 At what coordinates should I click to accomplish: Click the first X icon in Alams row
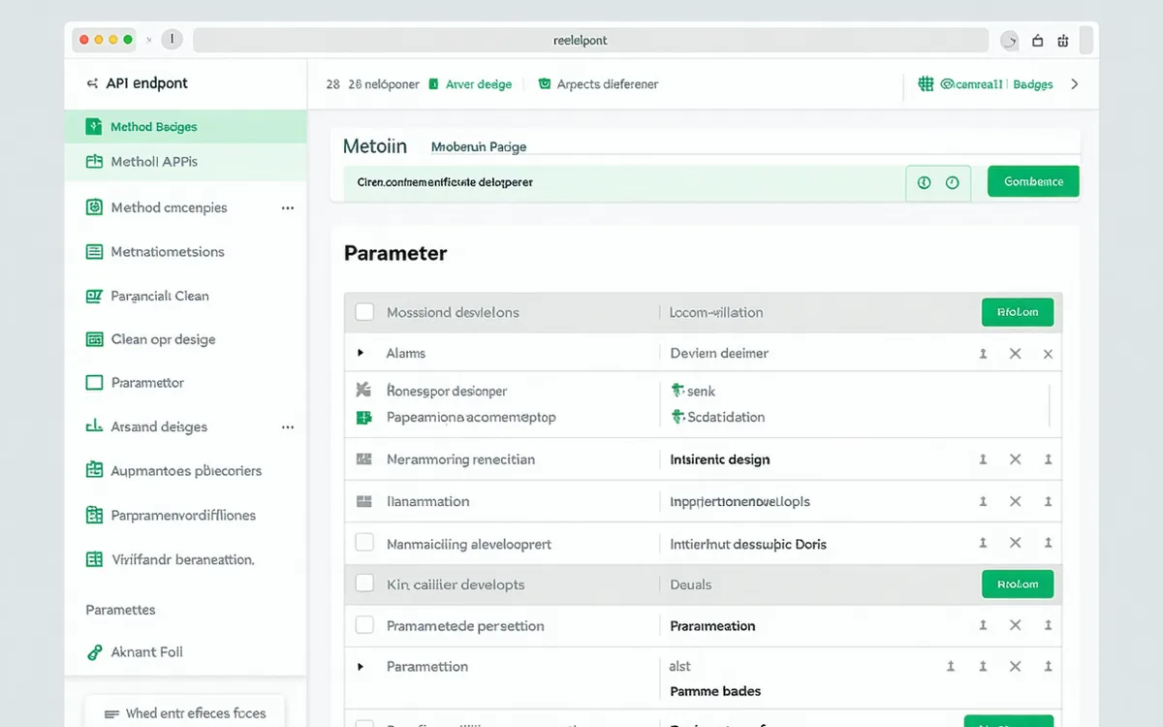(x=1015, y=354)
